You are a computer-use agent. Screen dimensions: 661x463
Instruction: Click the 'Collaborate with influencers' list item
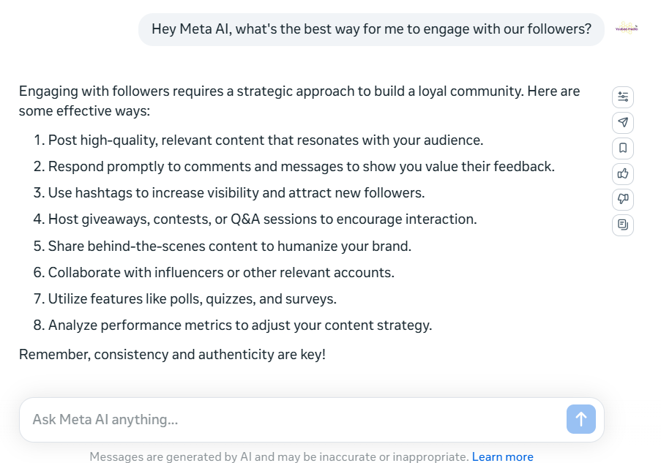point(221,273)
